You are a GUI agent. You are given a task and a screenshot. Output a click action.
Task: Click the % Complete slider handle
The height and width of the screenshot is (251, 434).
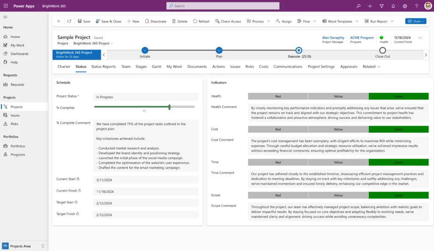(170, 107)
